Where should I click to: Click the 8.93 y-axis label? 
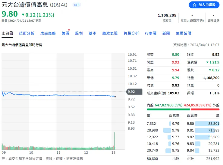131,128
